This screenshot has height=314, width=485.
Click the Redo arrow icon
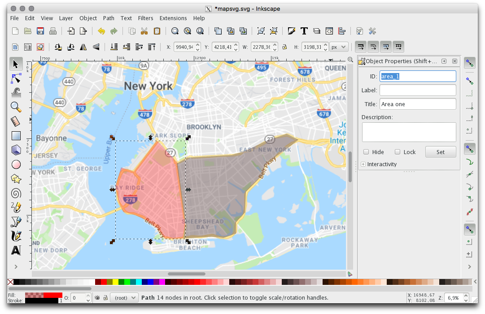pos(114,31)
